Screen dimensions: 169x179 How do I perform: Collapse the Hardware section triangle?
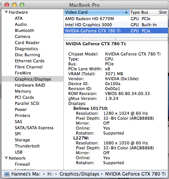pyautogui.click(x=6, y=12)
